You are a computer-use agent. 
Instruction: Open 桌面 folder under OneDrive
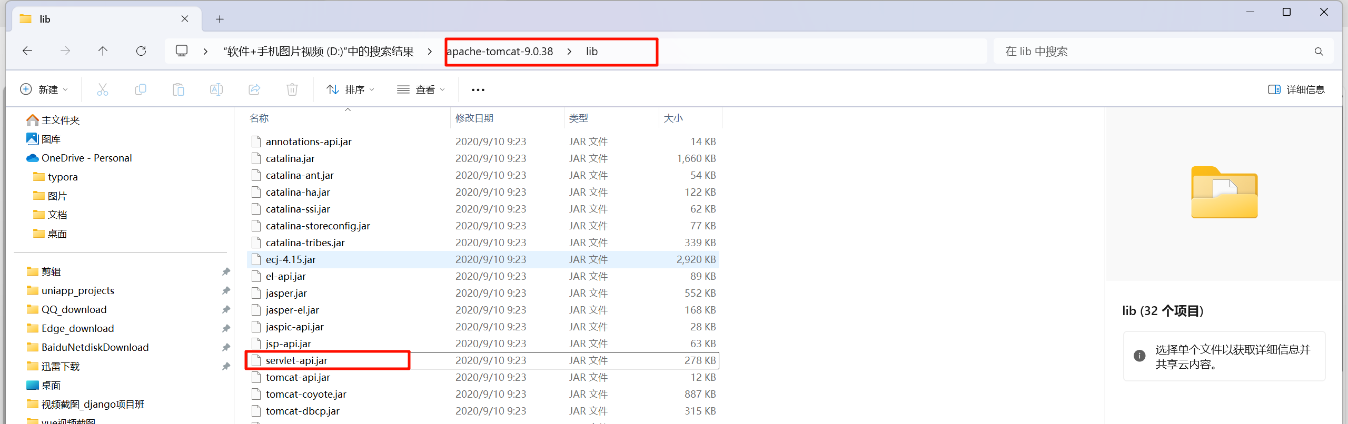(50, 234)
